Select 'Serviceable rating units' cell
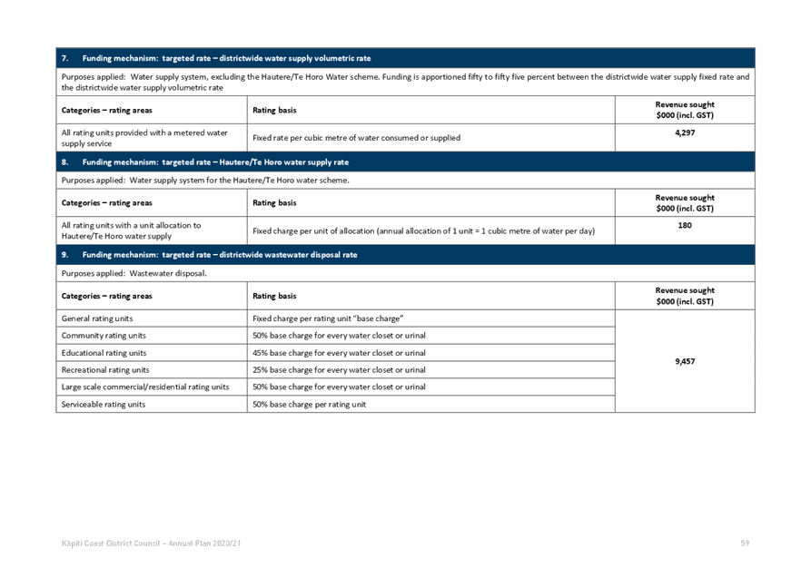This screenshot has width=811, height=568. 152,404
